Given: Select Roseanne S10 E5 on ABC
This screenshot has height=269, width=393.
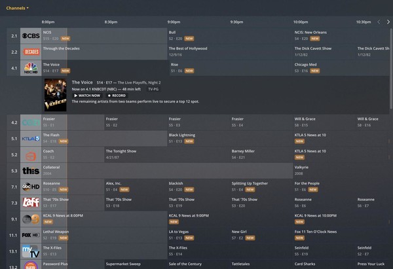Looking at the screenshot, I should click(73, 187).
